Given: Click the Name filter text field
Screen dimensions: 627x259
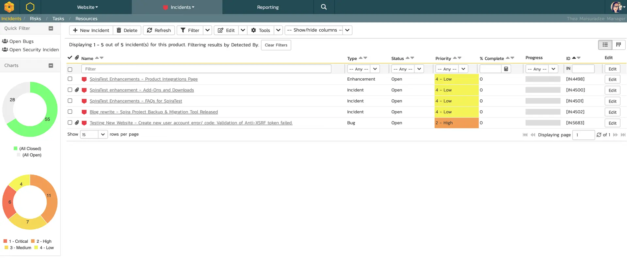Looking at the screenshot, I should coord(206,69).
